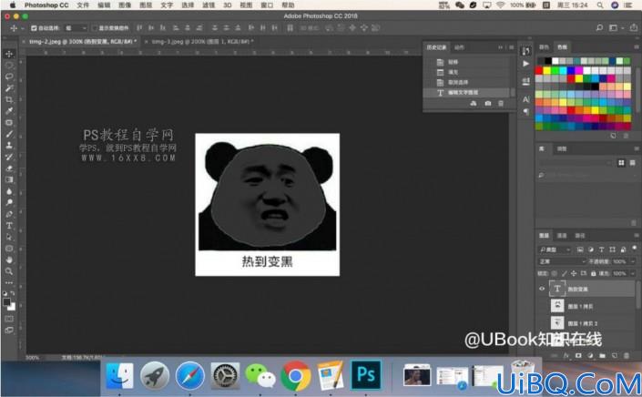The image size is (642, 397).
Task: Select the Zoom tool
Action: (x=9, y=271)
